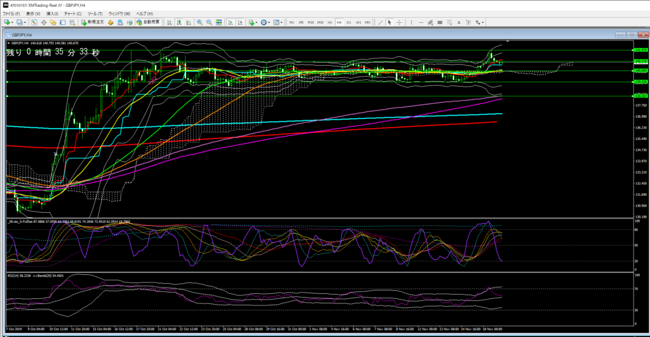Open the ツール (T) menu
The height and width of the screenshot is (337, 650).
[95, 14]
